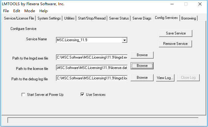Screen dimensions: 208x127
Task: Open the Server Diags tab
Action: point(142,18)
